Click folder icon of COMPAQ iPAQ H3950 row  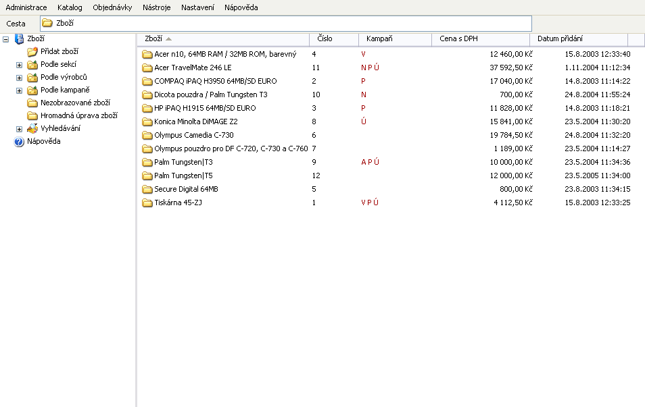tap(147, 81)
